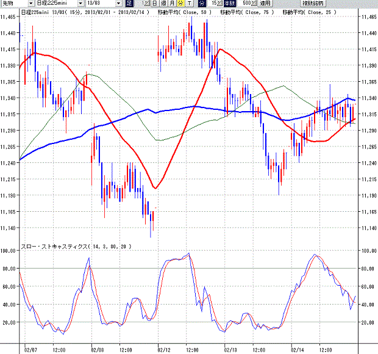Click the 移動平均( Close, 75 ) legend label

(x=247, y=12)
